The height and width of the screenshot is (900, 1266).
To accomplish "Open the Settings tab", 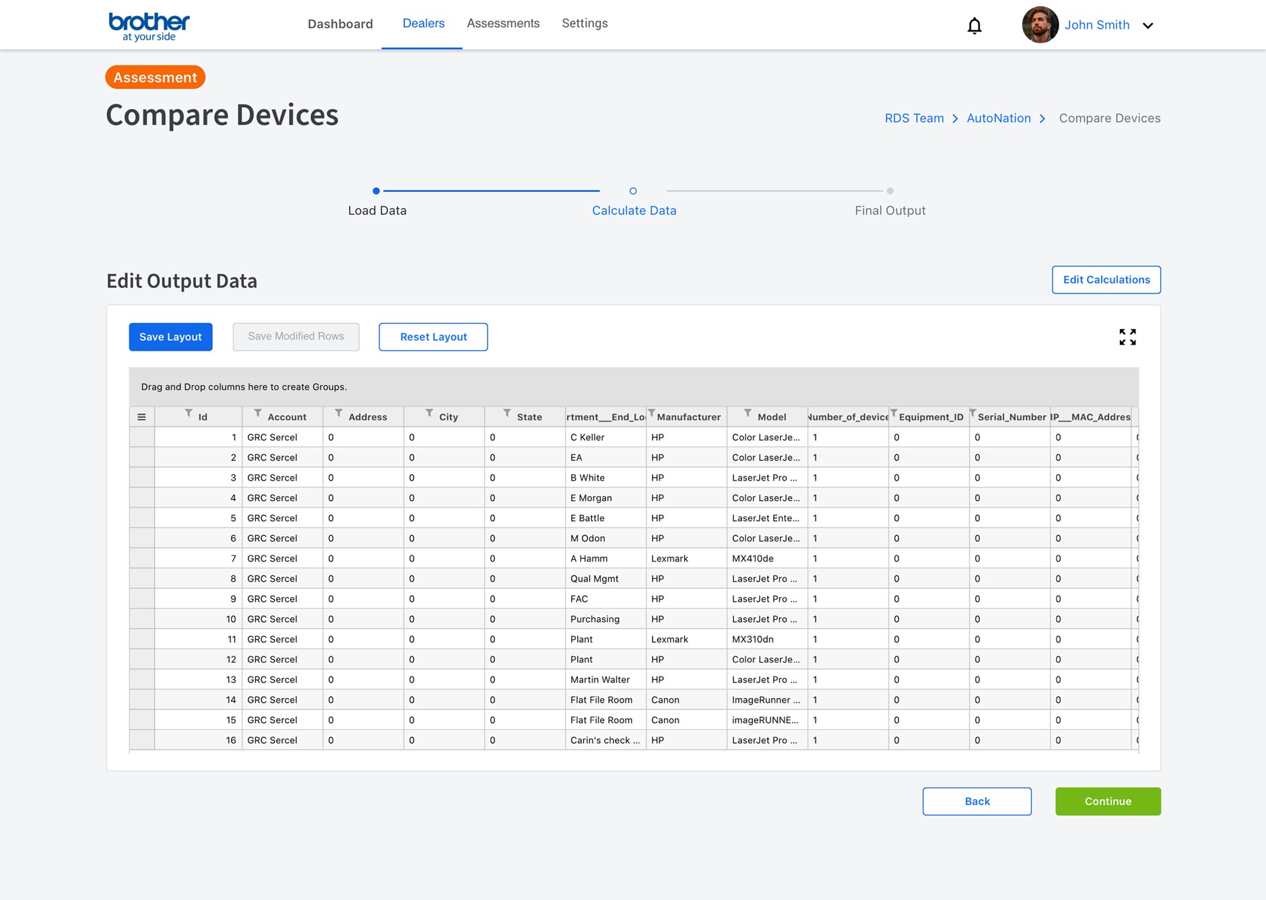I will tap(585, 24).
